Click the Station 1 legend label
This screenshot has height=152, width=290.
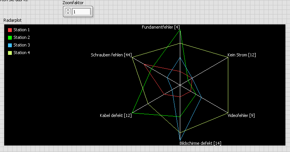click(x=21, y=30)
